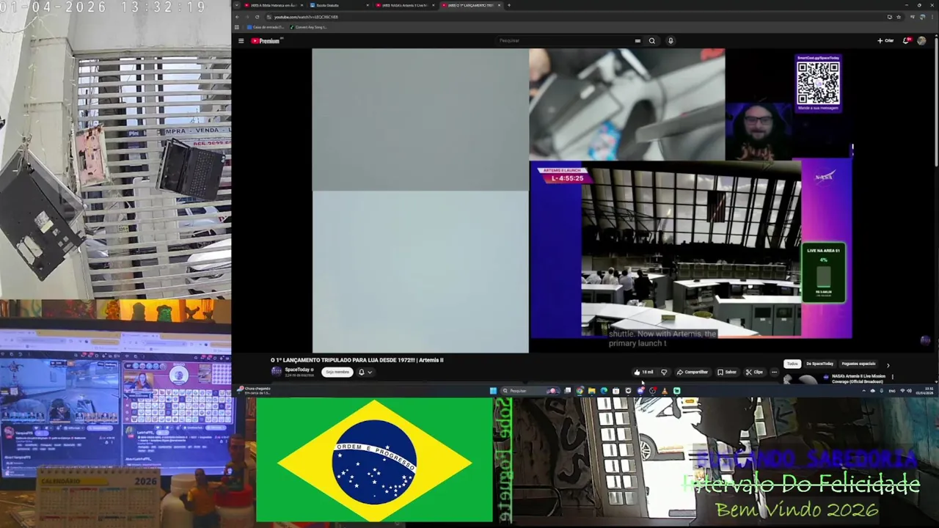Click the taskbar Pesquisar search box
Image resolution: width=939 pixels, height=528 pixels.
tap(530, 391)
